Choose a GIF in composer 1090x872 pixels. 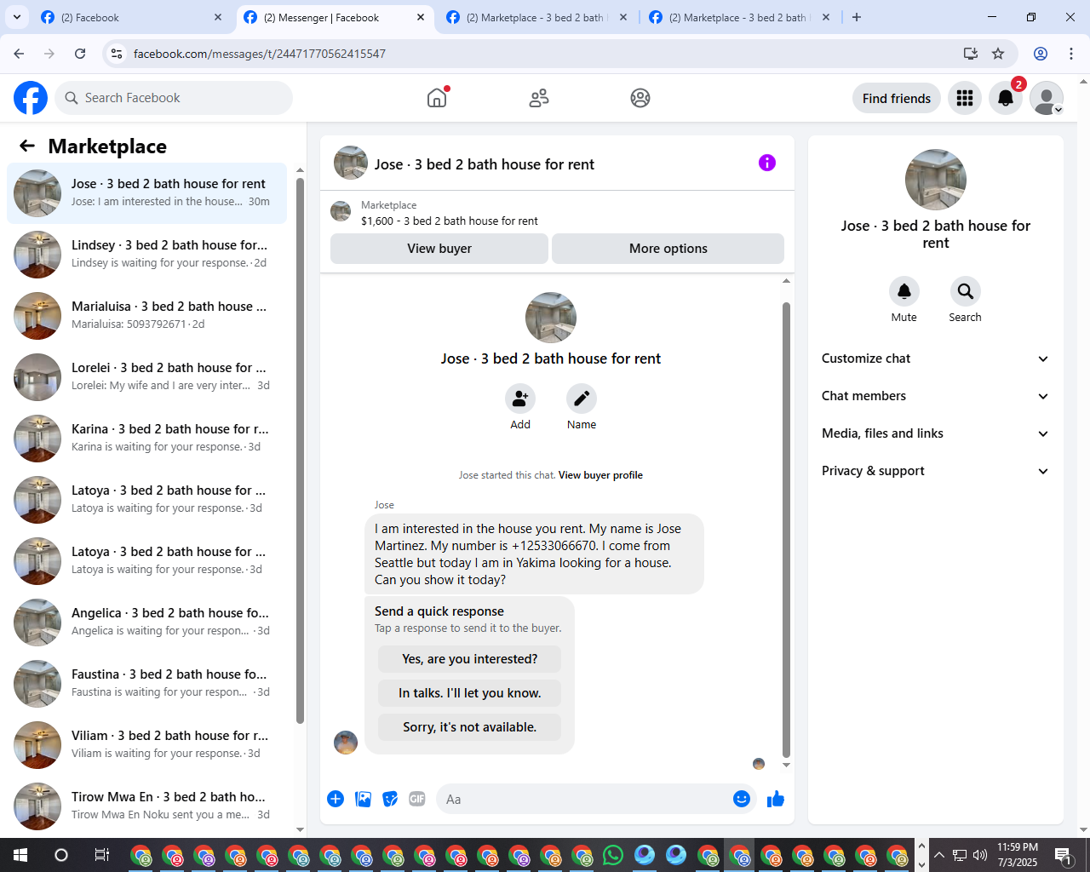pyautogui.click(x=417, y=799)
